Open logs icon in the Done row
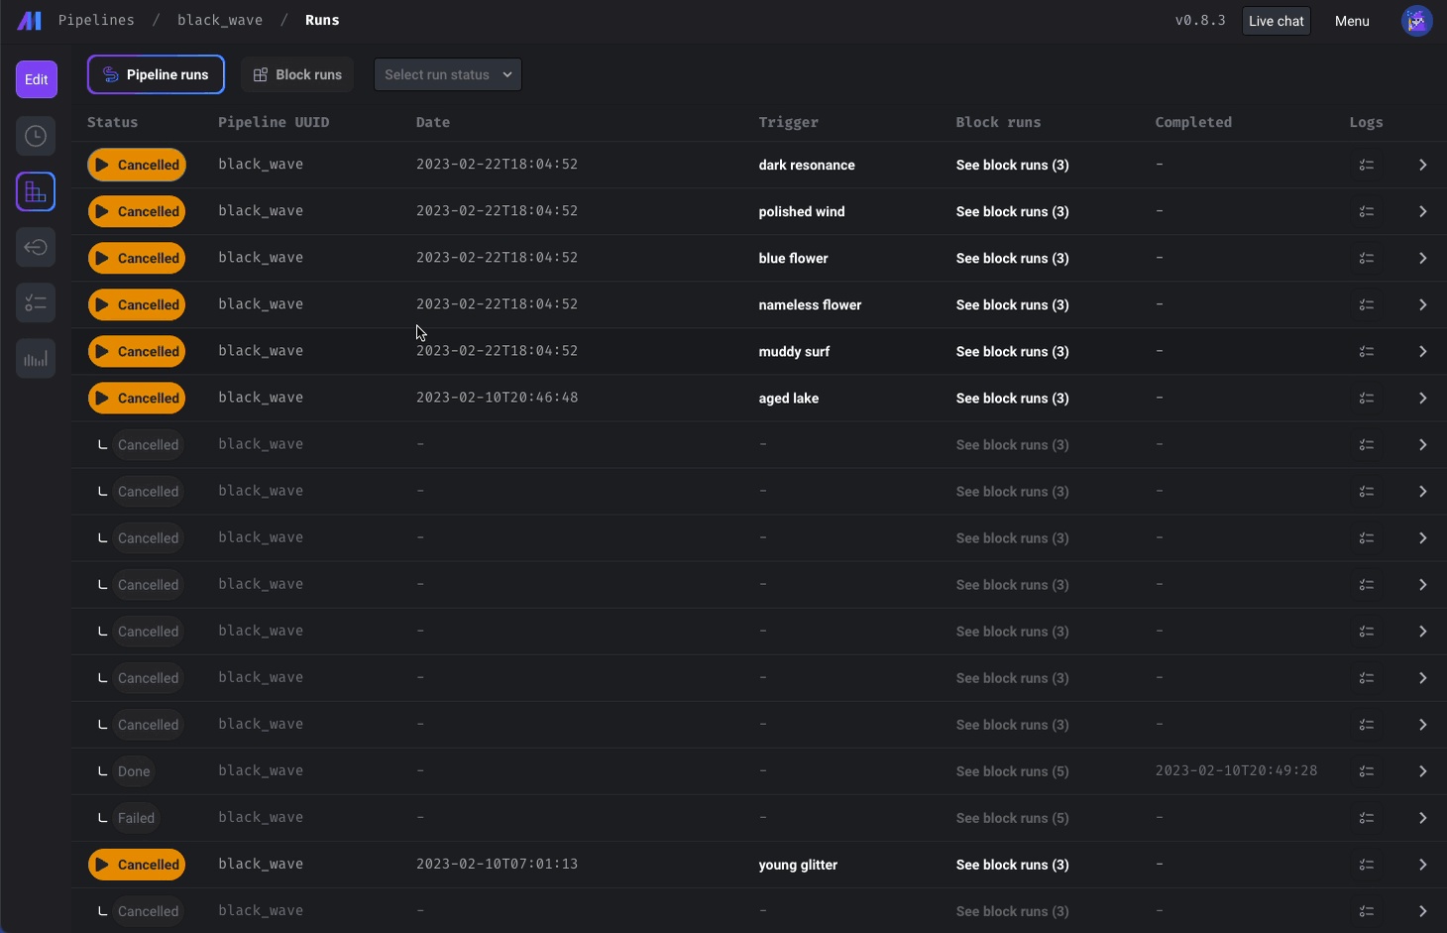 pyautogui.click(x=1367, y=771)
